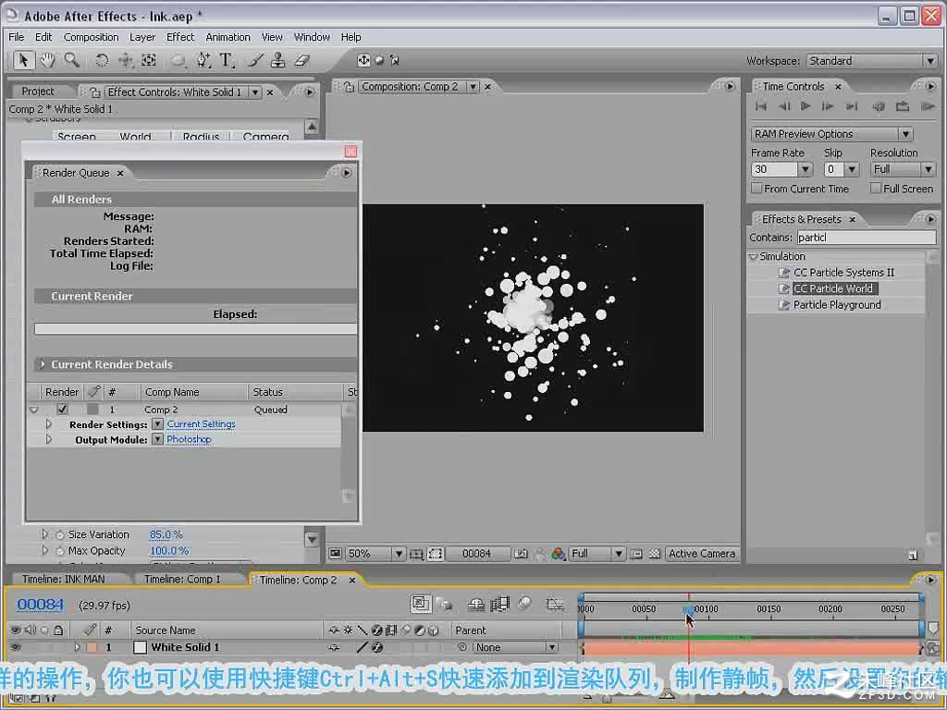The height and width of the screenshot is (710, 947).
Task: Select the Pen tool
Action: (203, 60)
